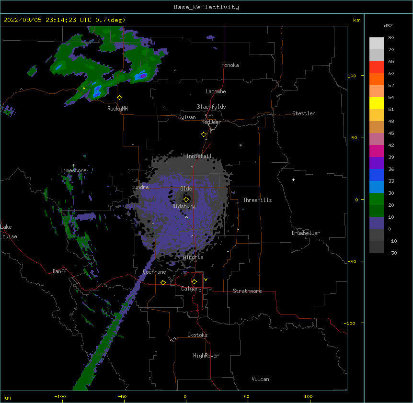This screenshot has height=403, width=413.
Task: Click the Sundre town label
Action: point(140,187)
